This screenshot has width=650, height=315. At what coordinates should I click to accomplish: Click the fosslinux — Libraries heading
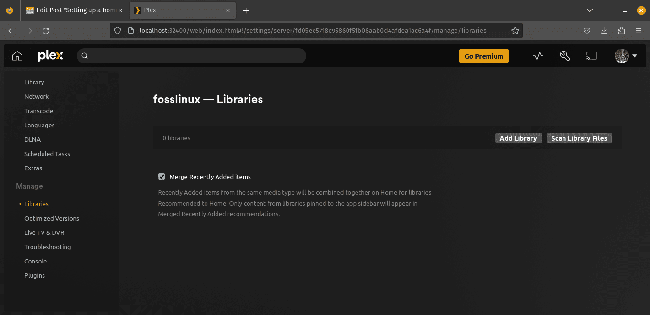[x=208, y=99]
